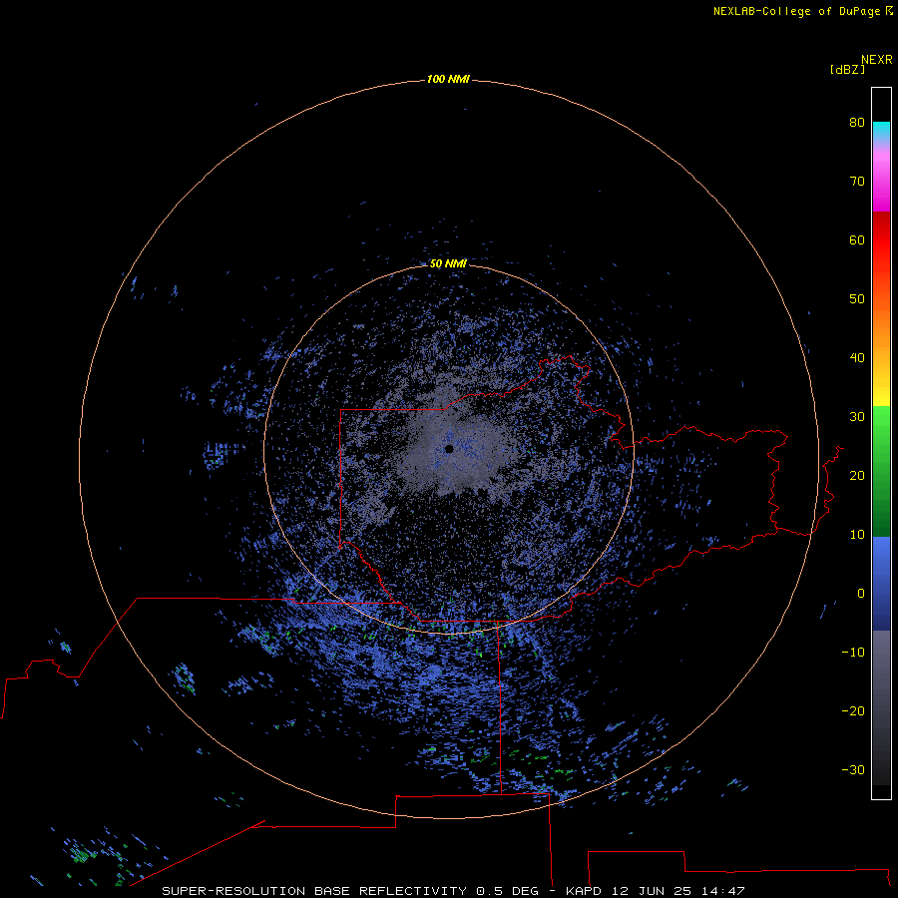Click the -30 dBZ scale value

click(x=853, y=769)
